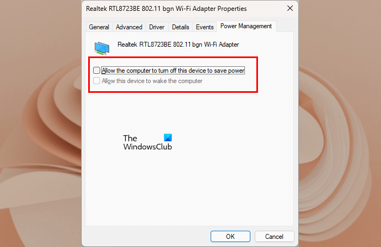Click the Realtek adapter name beside the icon
This screenshot has height=247, width=381.
pos(178,45)
